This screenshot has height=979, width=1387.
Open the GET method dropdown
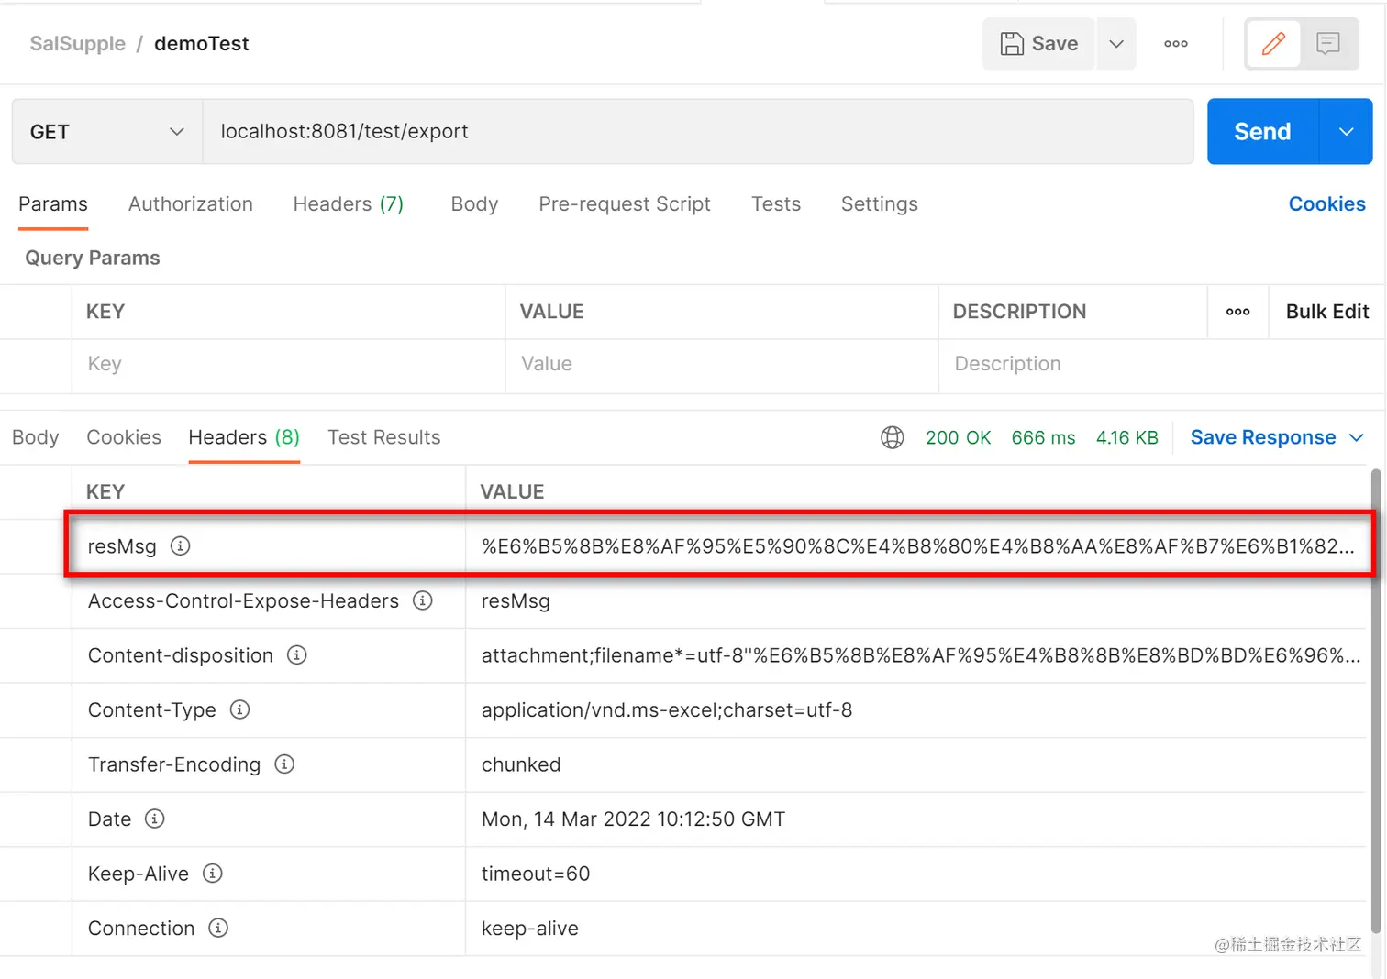pos(107,132)
